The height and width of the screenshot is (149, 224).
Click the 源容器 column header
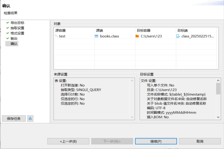(x=60, y=30)
